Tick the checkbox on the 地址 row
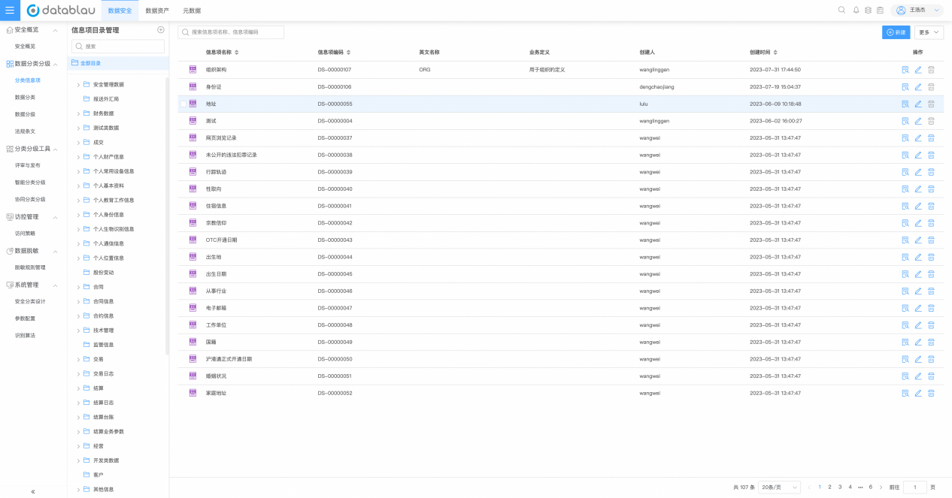 pyautogui.click(x=183, y=104)
